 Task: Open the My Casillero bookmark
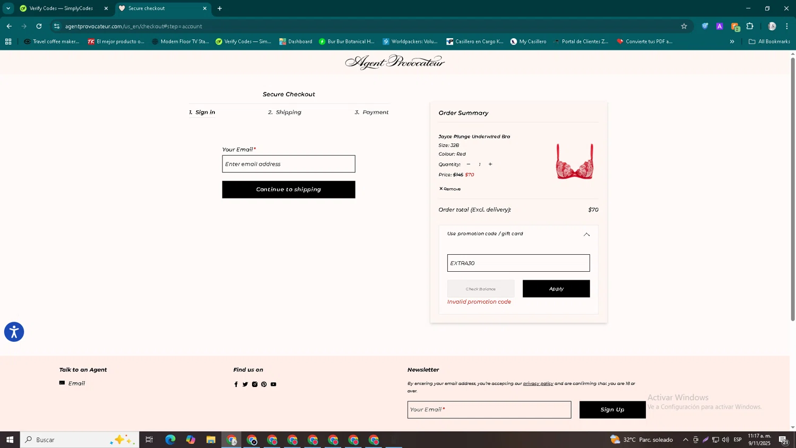528,41
